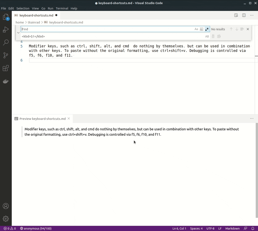
Task: Collapse the replace row with chevron
Action: 18,33
